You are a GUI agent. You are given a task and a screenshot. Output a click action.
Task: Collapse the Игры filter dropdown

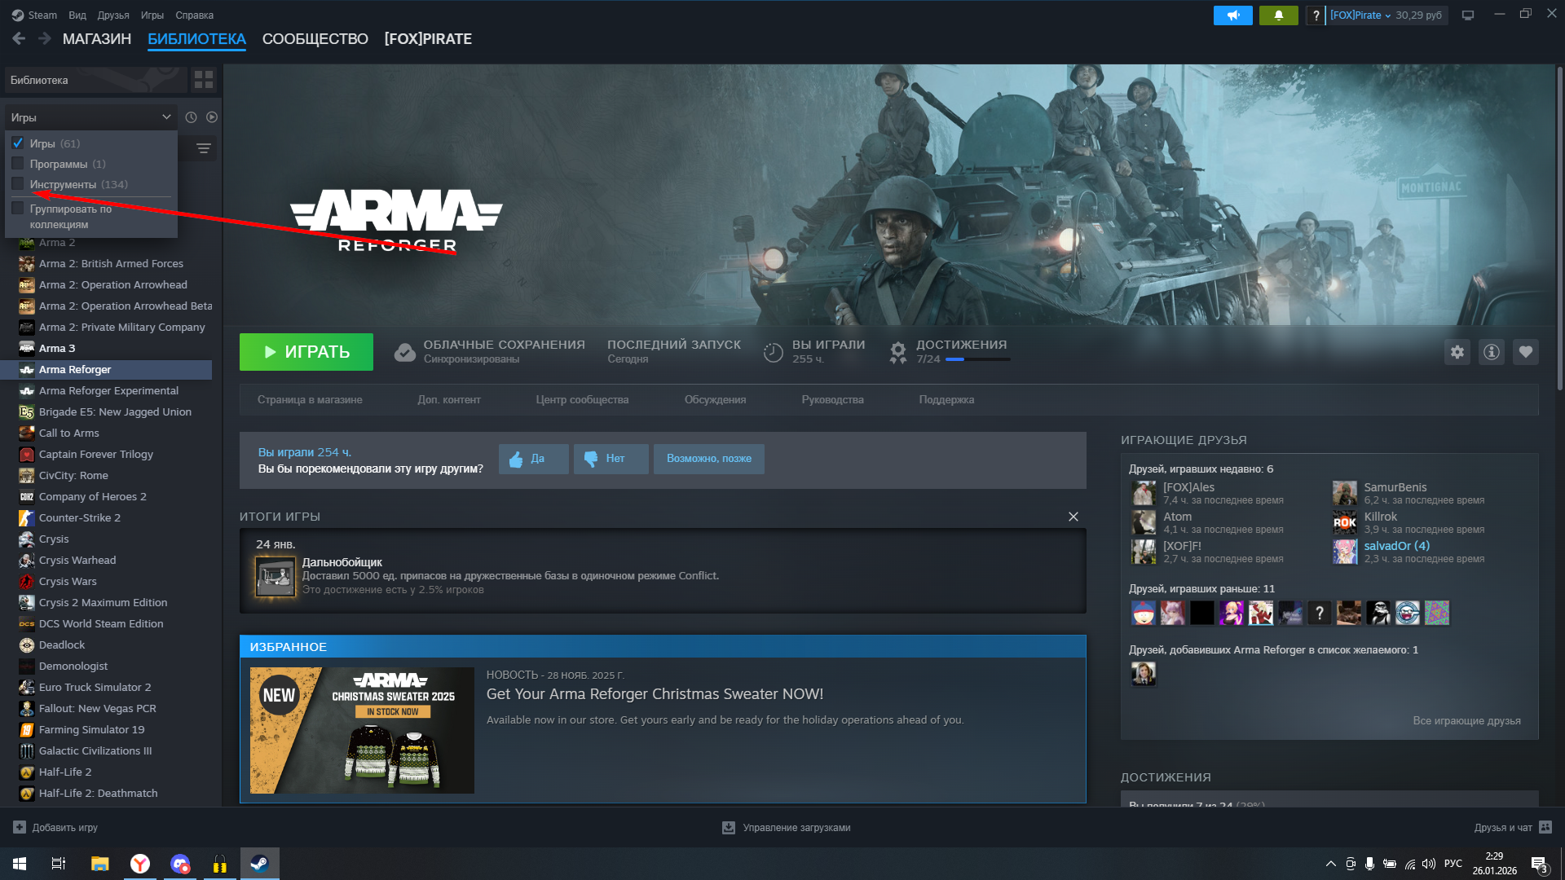pyautogui.click(x=165, y=117)
